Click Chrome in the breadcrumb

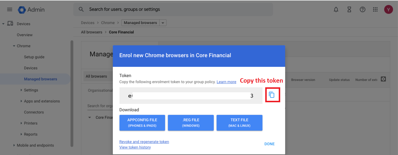click(x=108, y=23)
